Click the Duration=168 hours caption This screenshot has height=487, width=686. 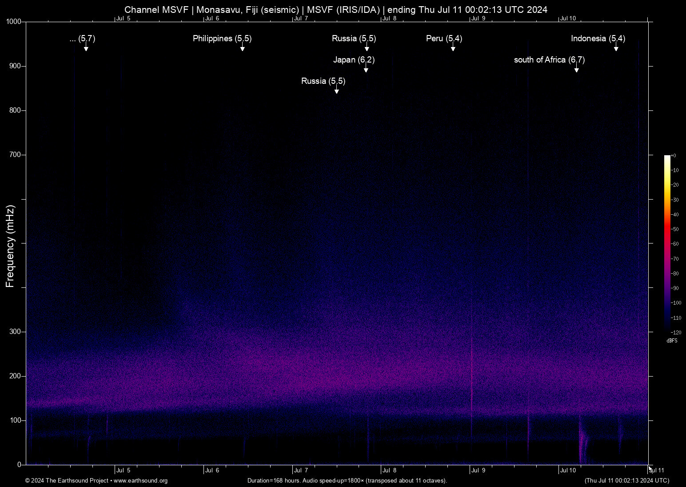coord(347,481)
